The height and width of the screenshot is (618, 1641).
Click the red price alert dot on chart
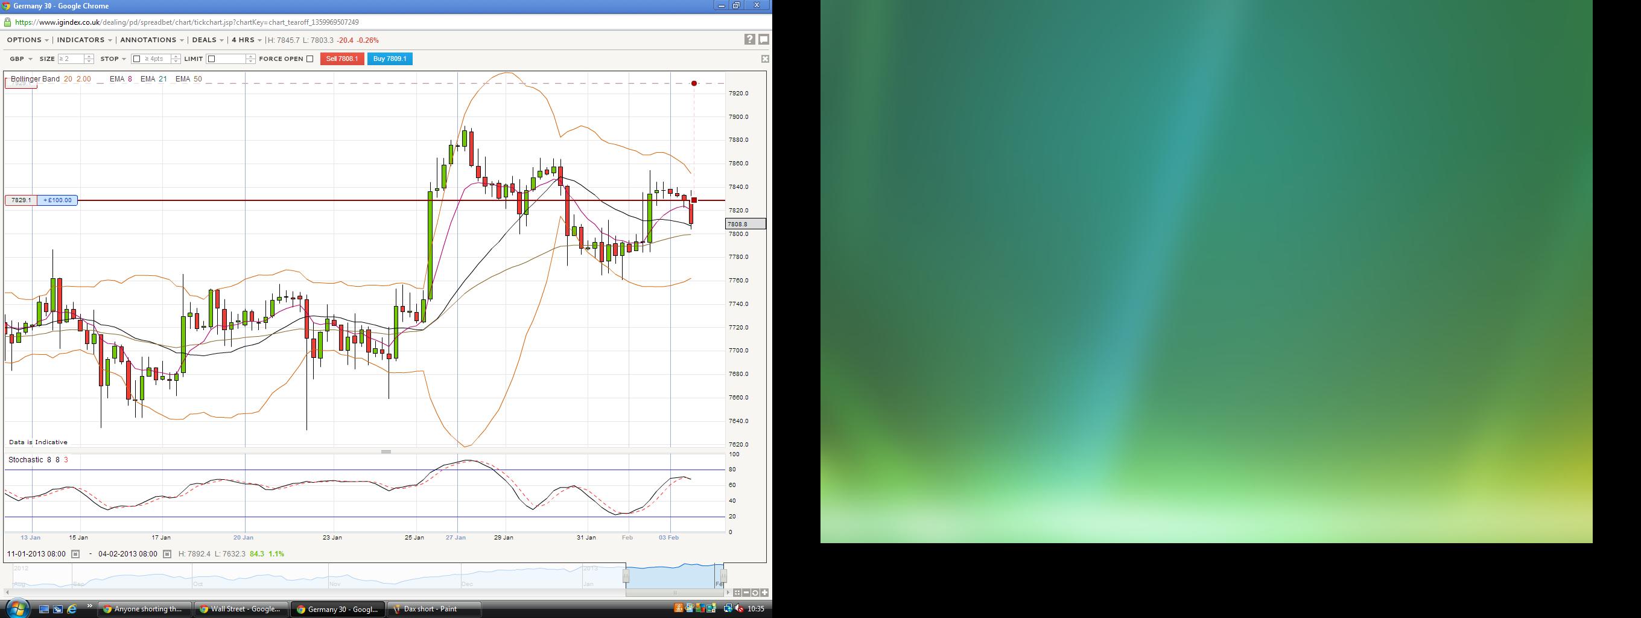(694, 83)
